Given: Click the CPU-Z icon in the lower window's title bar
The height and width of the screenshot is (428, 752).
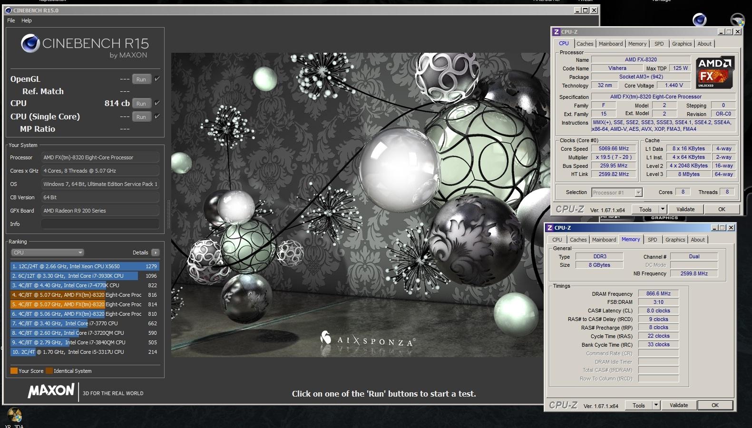Looking at the screenshot, I should pos(549,228).
